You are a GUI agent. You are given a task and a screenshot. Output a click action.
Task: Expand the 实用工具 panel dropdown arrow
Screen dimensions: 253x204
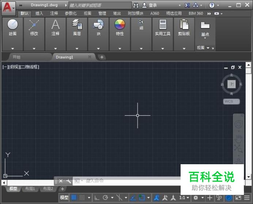pyautogui.click(x=163, y=49)
